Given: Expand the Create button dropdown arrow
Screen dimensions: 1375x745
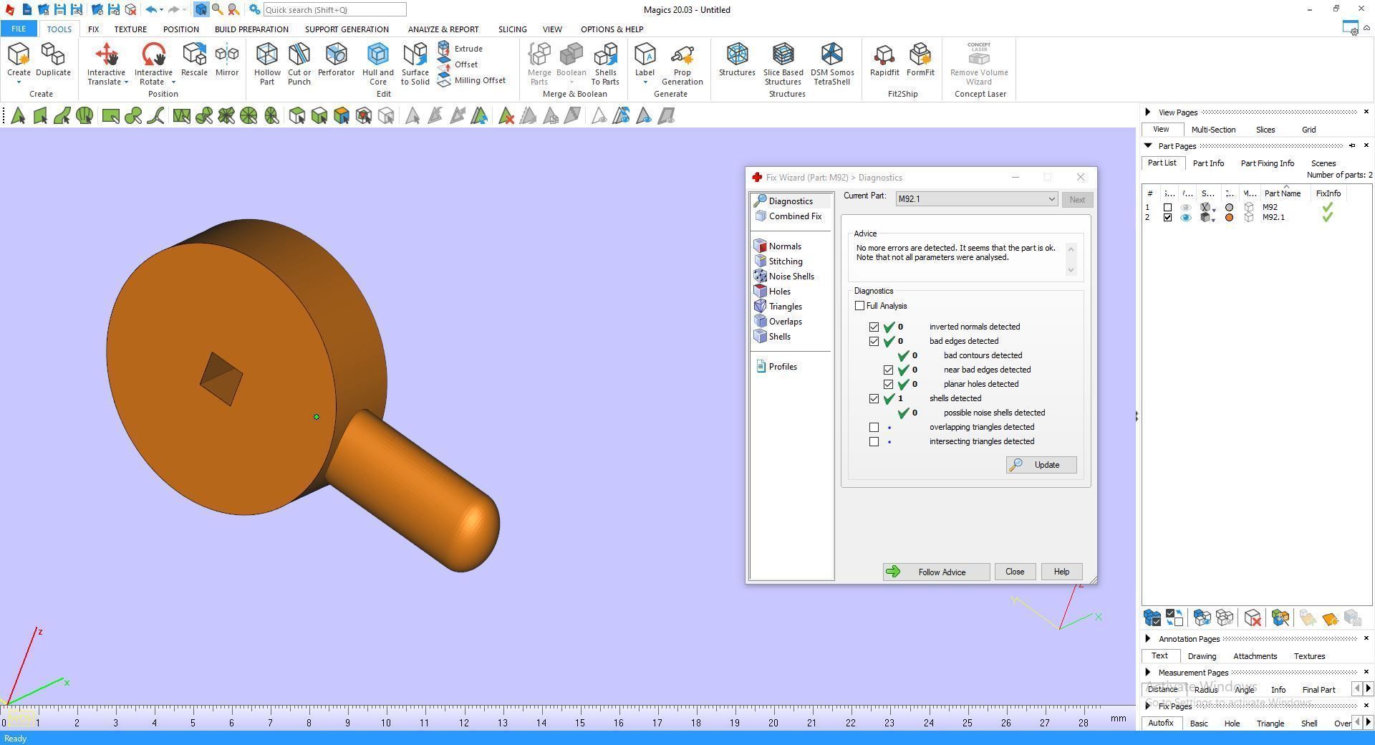Looking at the screenshot, I should pyautogui.click(x=19, y=82).
